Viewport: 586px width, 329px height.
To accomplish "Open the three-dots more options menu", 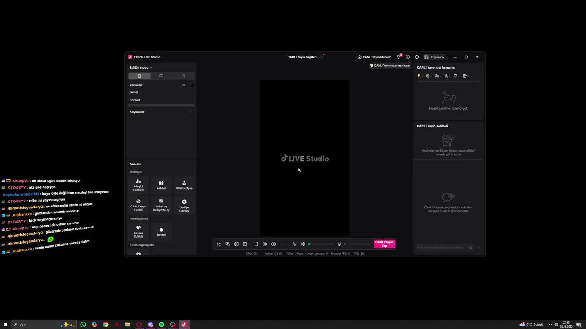I will pyautogui.click(x=282, y=244).
